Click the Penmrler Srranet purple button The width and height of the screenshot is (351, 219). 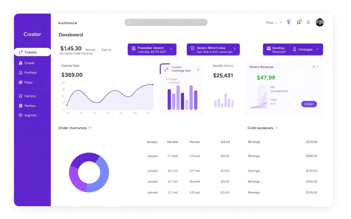click(x=152, y=49)
